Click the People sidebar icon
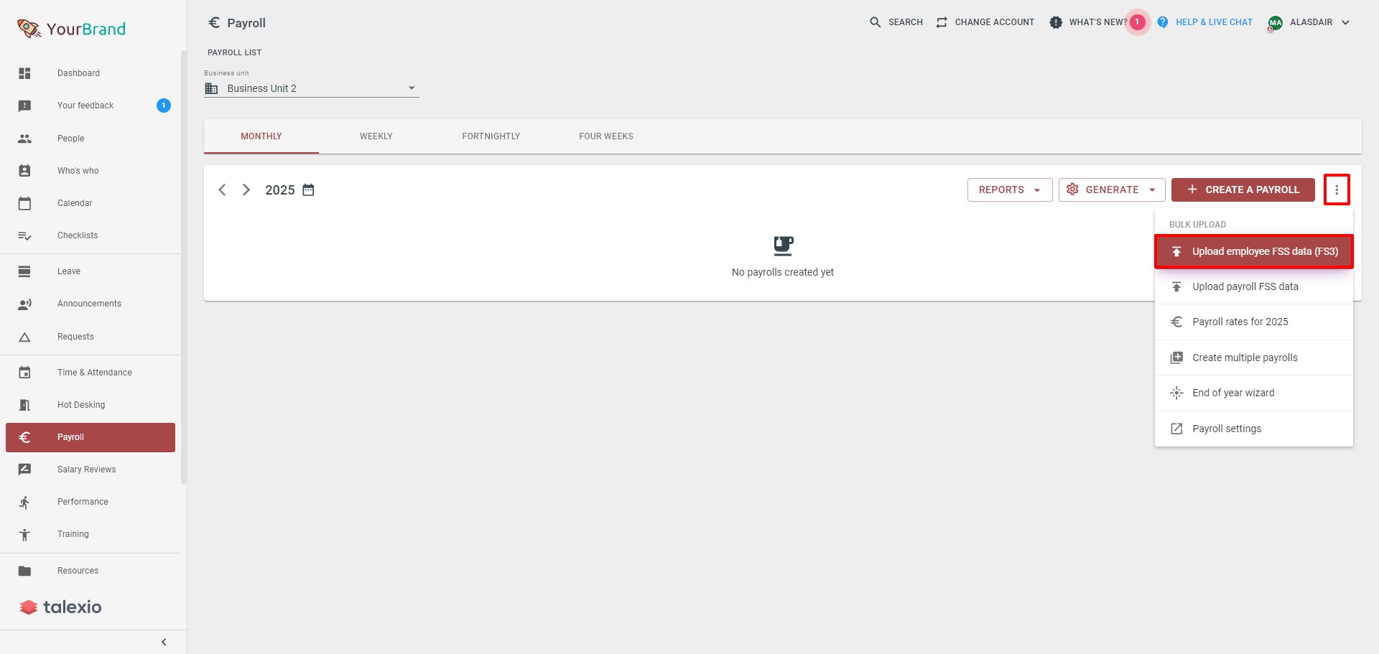 coord(24,139)
